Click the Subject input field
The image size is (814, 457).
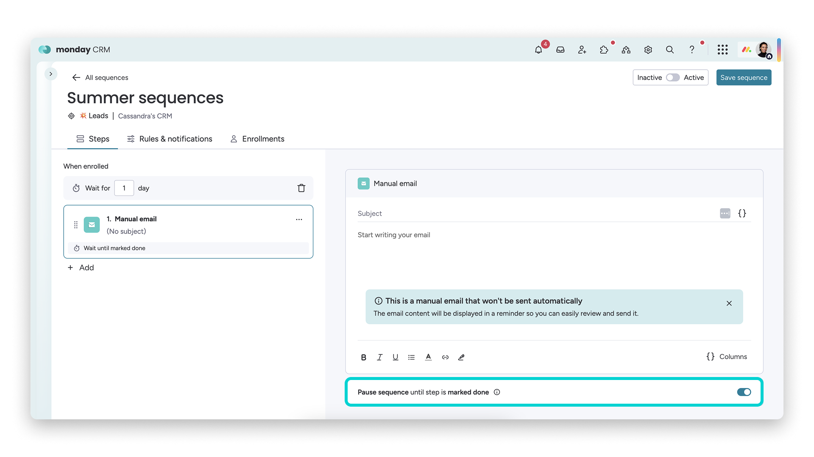point(536,213)
